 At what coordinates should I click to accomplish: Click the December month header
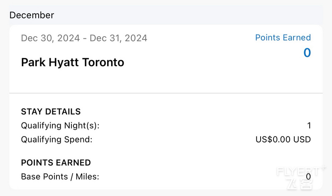(32, 15)
